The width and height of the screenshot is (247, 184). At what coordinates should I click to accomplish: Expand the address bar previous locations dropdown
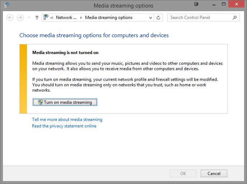[x=150, y=18]
